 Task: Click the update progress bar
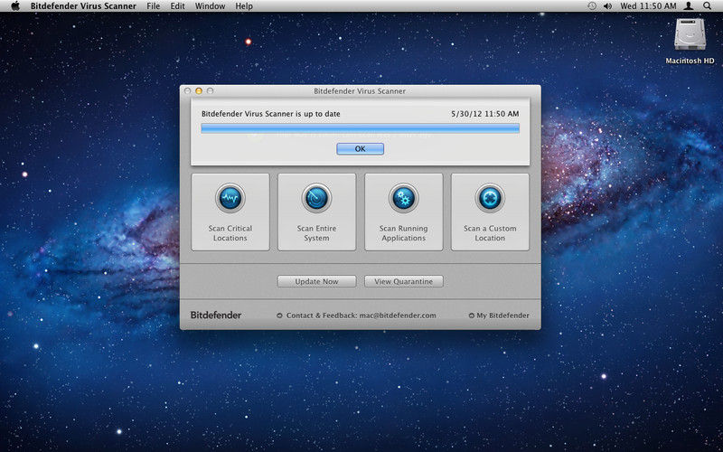coord(360,128)
